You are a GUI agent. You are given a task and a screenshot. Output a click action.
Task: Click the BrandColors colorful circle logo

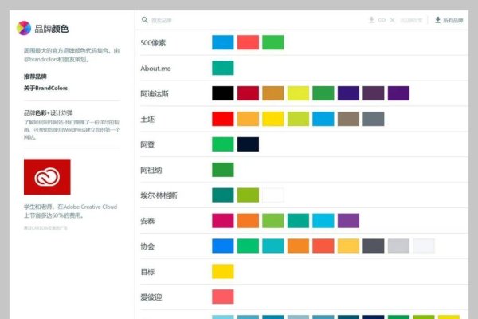tap(24, 28)
